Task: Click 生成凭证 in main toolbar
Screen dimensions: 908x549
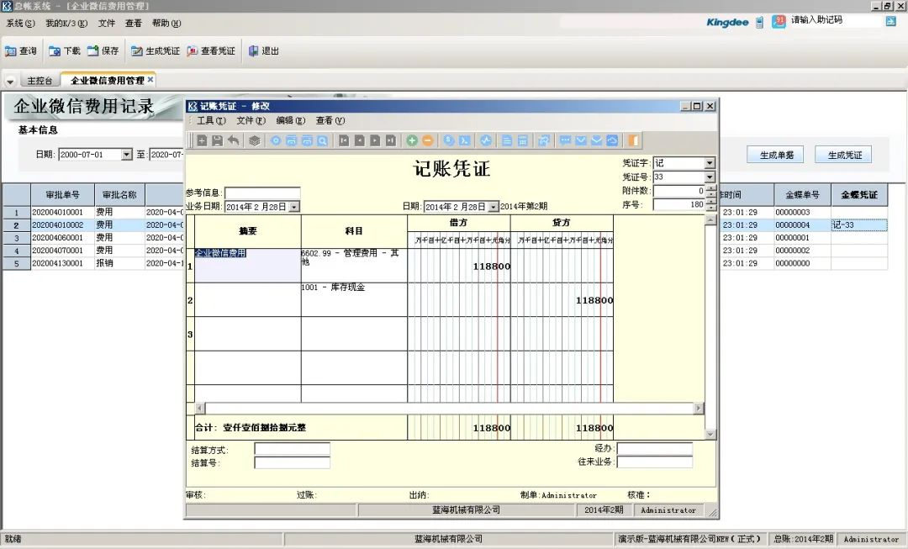Action: click(156, 51)
